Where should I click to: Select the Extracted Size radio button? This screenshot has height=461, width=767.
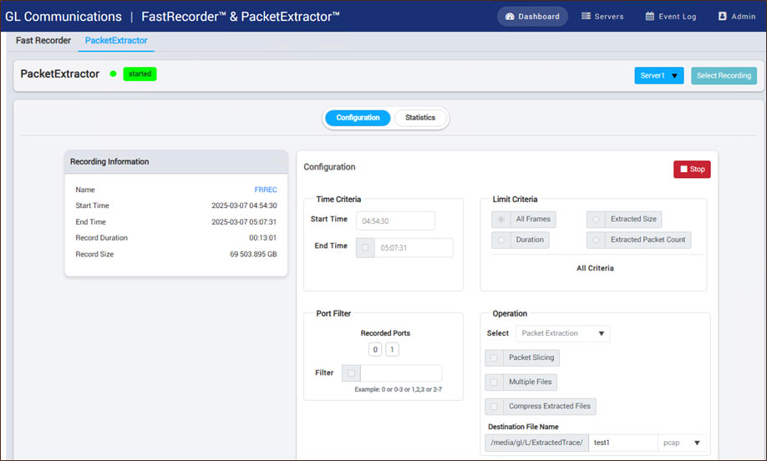[596, 219]
